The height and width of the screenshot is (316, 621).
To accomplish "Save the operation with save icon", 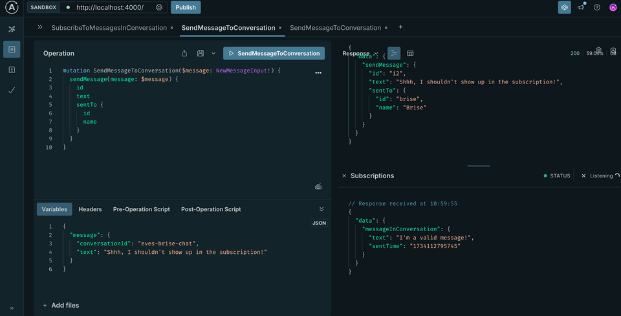I will (201, 53).
